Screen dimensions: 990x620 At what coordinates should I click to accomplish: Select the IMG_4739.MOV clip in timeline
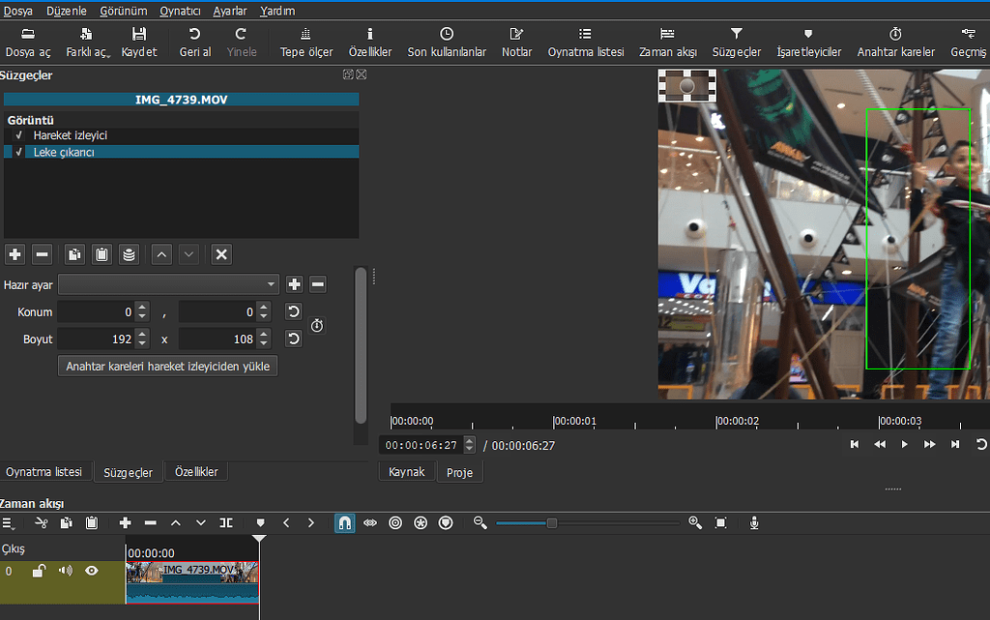[192, 582]
